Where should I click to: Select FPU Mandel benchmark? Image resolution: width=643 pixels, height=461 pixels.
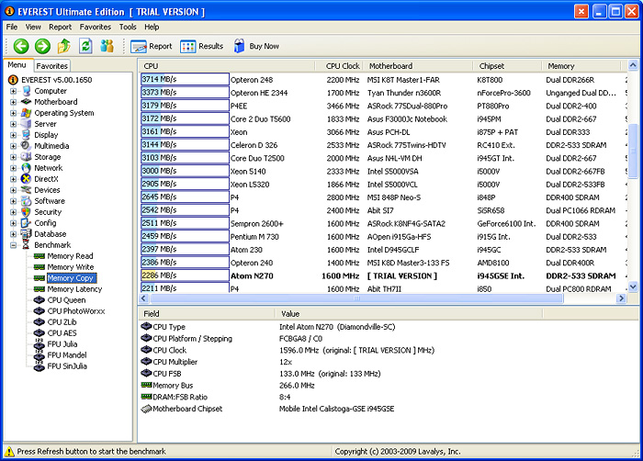point(67,355)
